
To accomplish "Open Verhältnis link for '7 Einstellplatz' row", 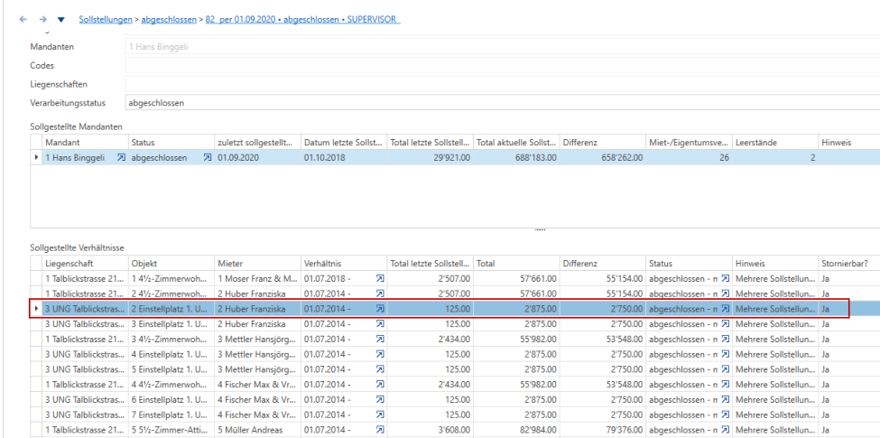I will tap(380, 415).
